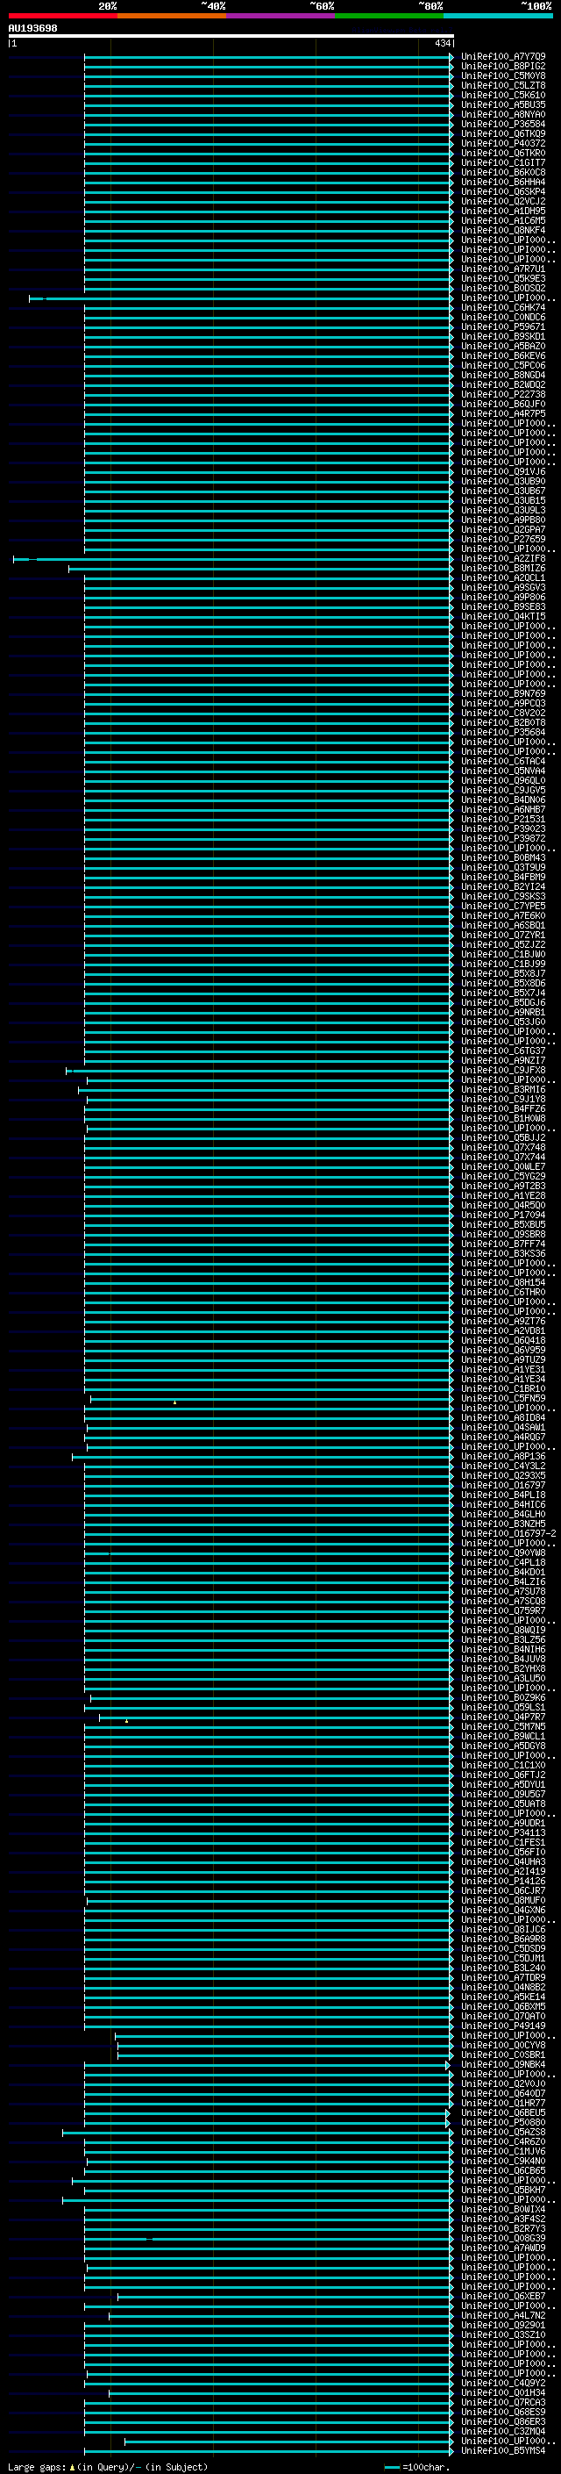Select hit label UniRef100_C5LZT8
The image size is (561, 2474).
(502, 85)
